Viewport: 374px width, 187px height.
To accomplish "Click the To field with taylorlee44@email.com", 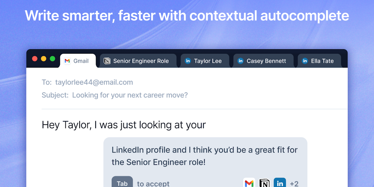I will tap(94, 82).
